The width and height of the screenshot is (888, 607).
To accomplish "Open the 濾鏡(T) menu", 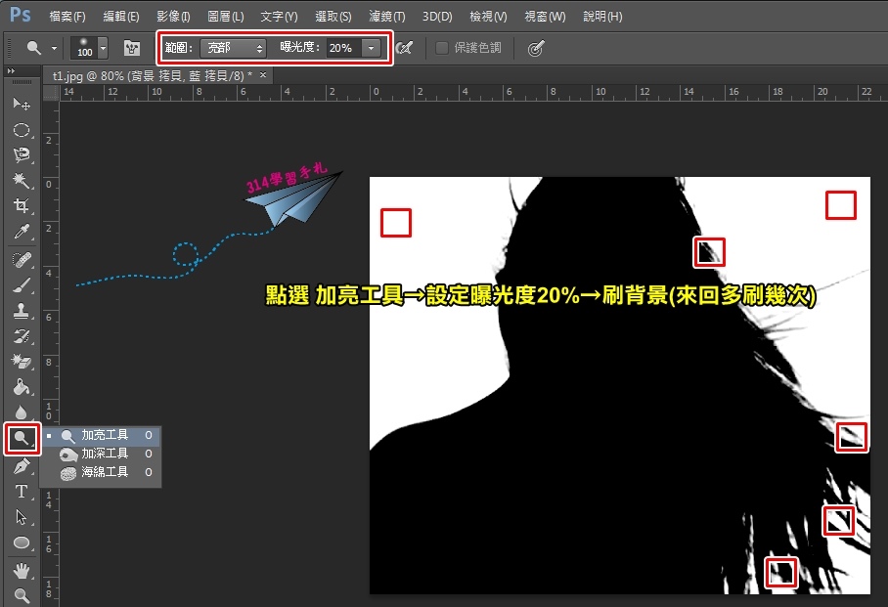I will pyautogui.click(x=387, y=17).
